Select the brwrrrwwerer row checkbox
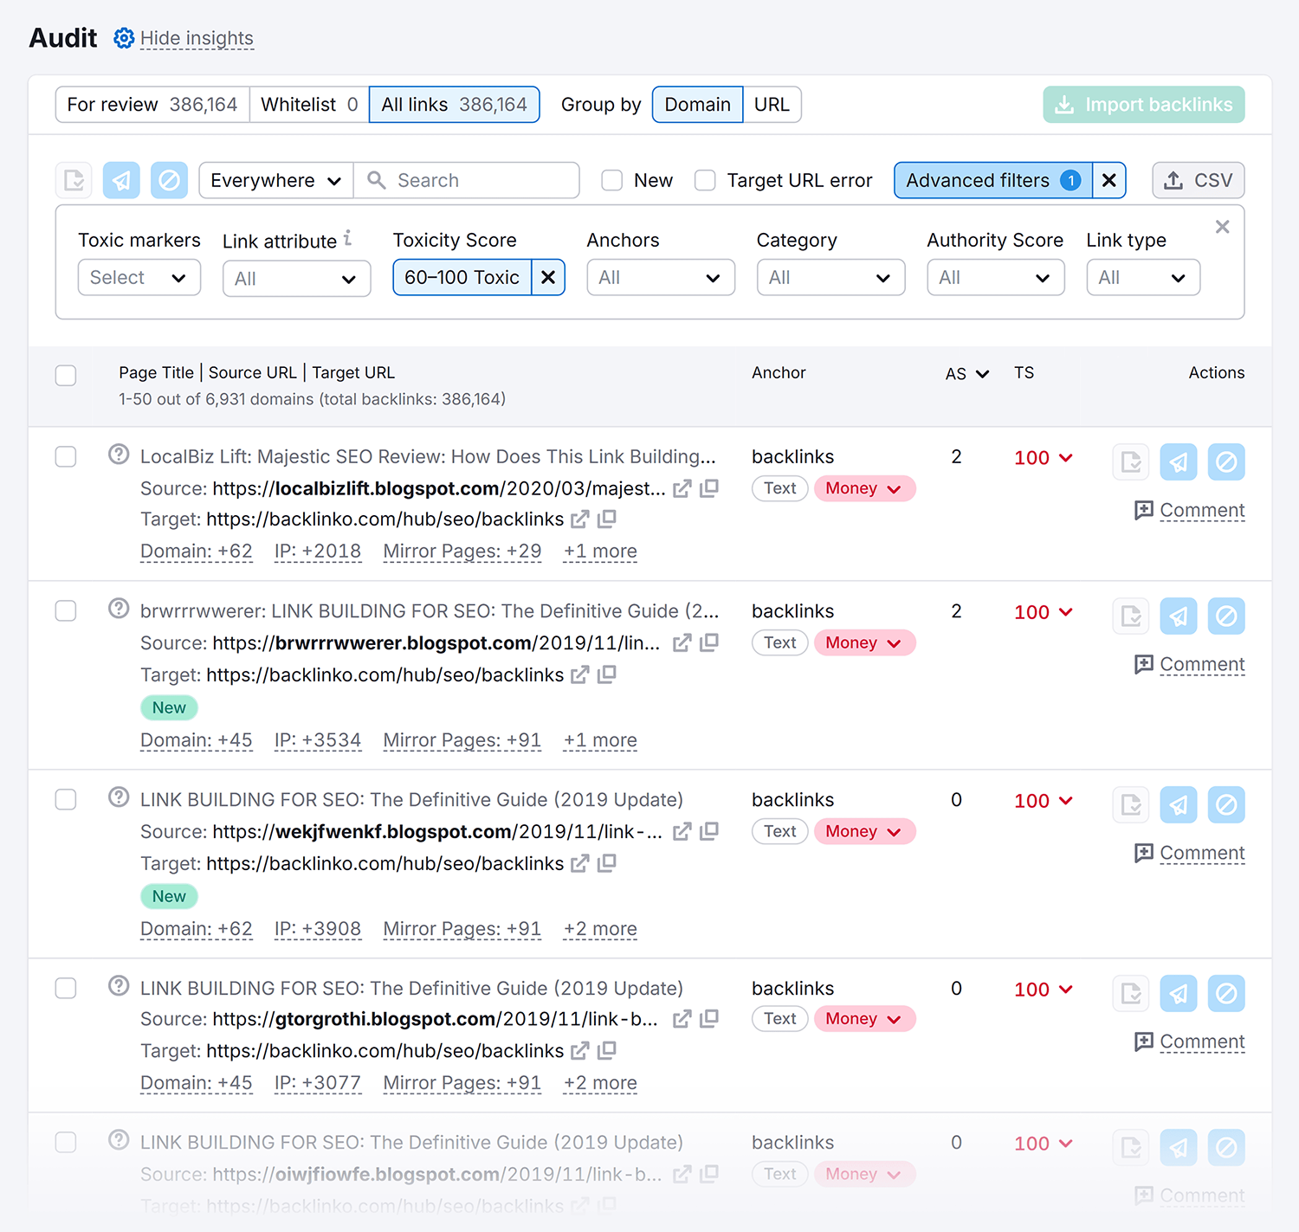 coord(66,610)
